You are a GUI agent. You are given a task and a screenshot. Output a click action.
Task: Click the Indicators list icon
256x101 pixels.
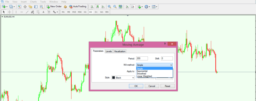[139, 7]
